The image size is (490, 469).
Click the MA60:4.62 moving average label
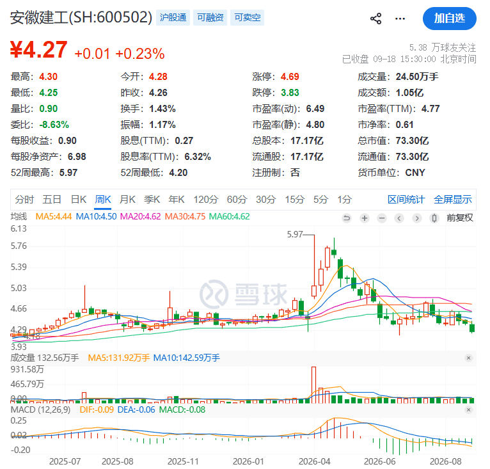click(x=230, y=217)
